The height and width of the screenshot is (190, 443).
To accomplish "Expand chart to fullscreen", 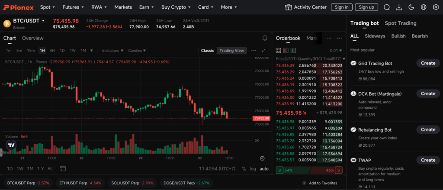I will tap(263, 51).
